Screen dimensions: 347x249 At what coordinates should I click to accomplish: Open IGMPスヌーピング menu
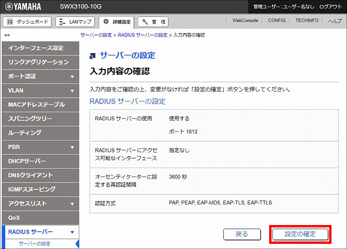[x=40, y=189]
